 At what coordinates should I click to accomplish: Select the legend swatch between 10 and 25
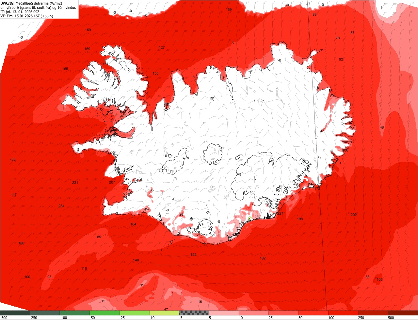pos(254,313)
